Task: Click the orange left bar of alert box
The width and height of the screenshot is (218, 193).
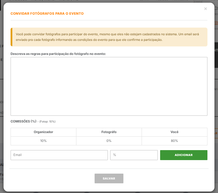Action: tap(11, 37)
